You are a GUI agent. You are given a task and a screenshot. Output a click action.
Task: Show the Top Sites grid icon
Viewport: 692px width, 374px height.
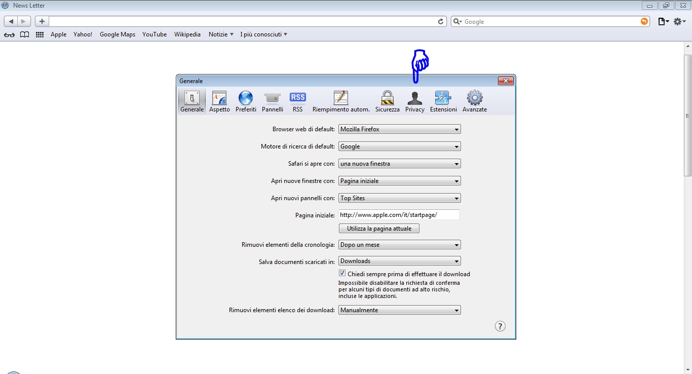click(40, 34)
